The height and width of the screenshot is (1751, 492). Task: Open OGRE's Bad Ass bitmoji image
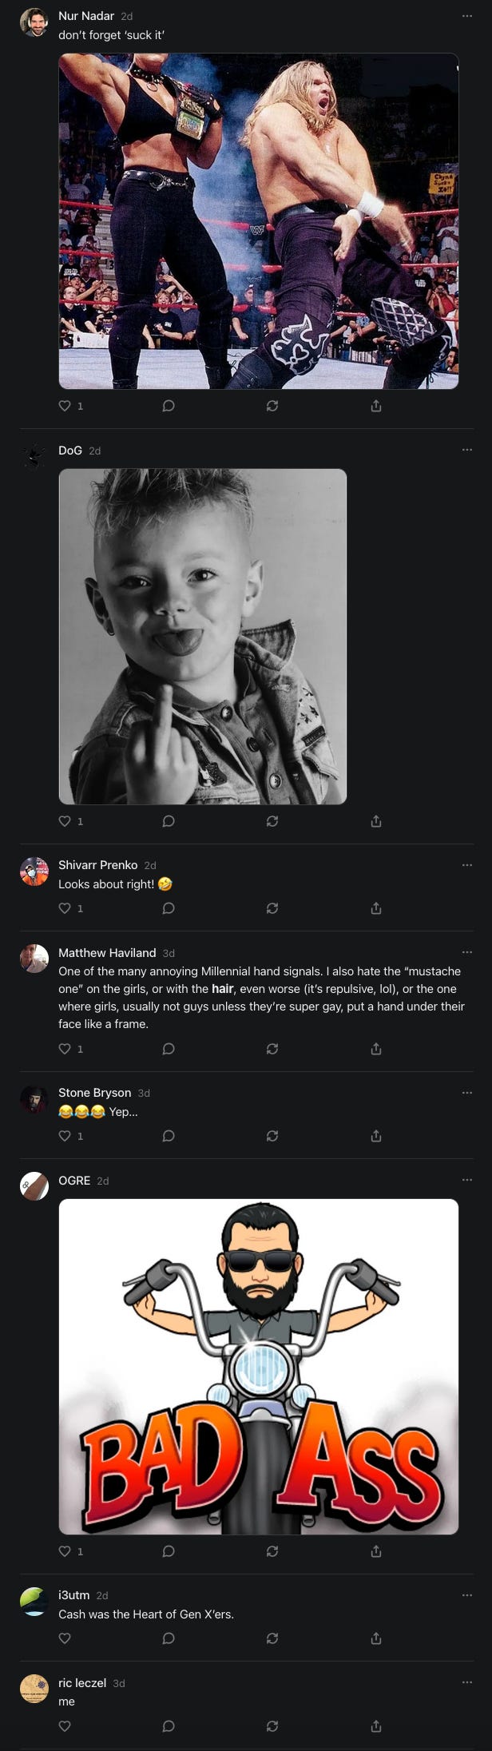tap(259, 1367)
